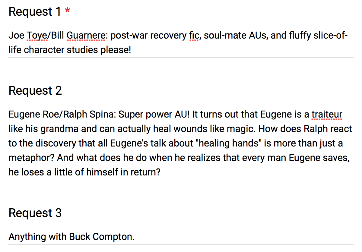Viewport: 362px width, 252px height.
Task: Click the underlined word fic
Action: [194, 36]
